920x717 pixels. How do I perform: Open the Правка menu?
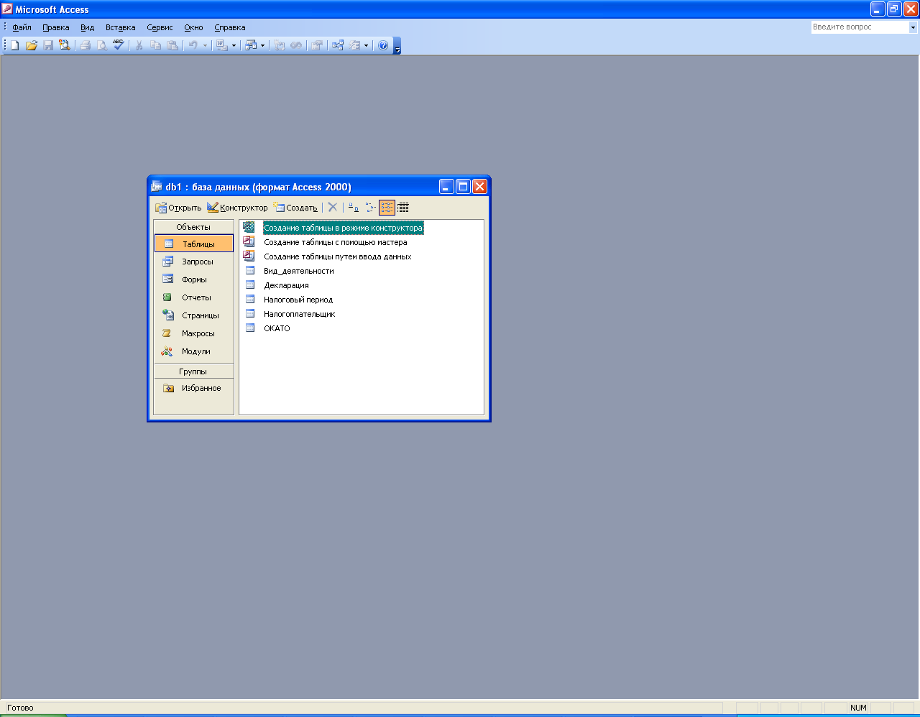tap(56, 27)
